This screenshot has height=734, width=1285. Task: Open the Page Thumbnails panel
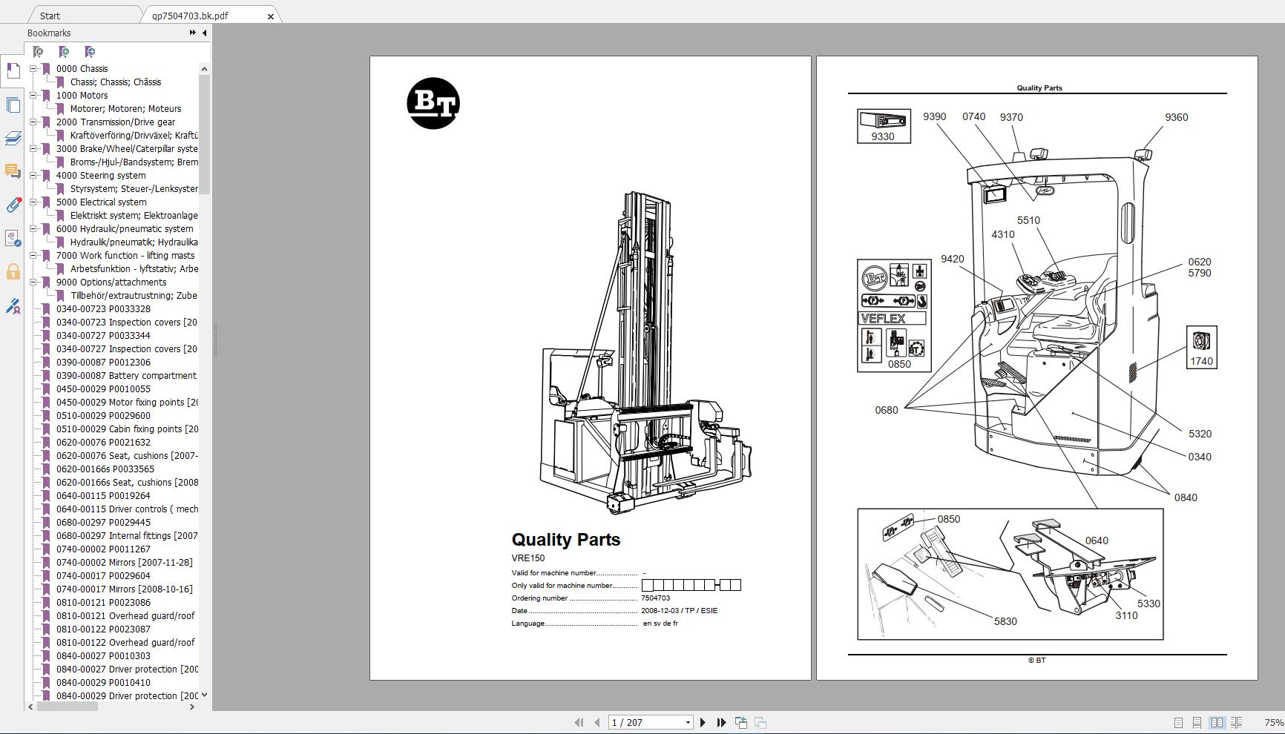pos(13,105)
